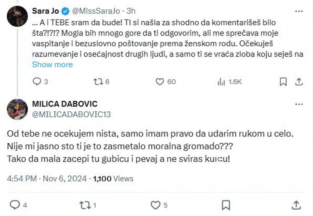Expand the tweet via Show more
Viewport: 313px width, 216px height.
coord(52,64)
